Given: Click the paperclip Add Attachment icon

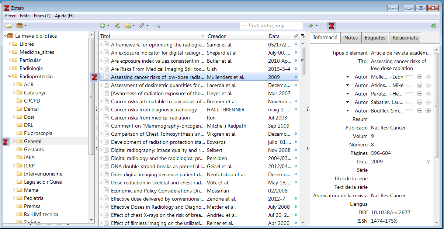Looking at the screenshot, I should pos(142,26).
